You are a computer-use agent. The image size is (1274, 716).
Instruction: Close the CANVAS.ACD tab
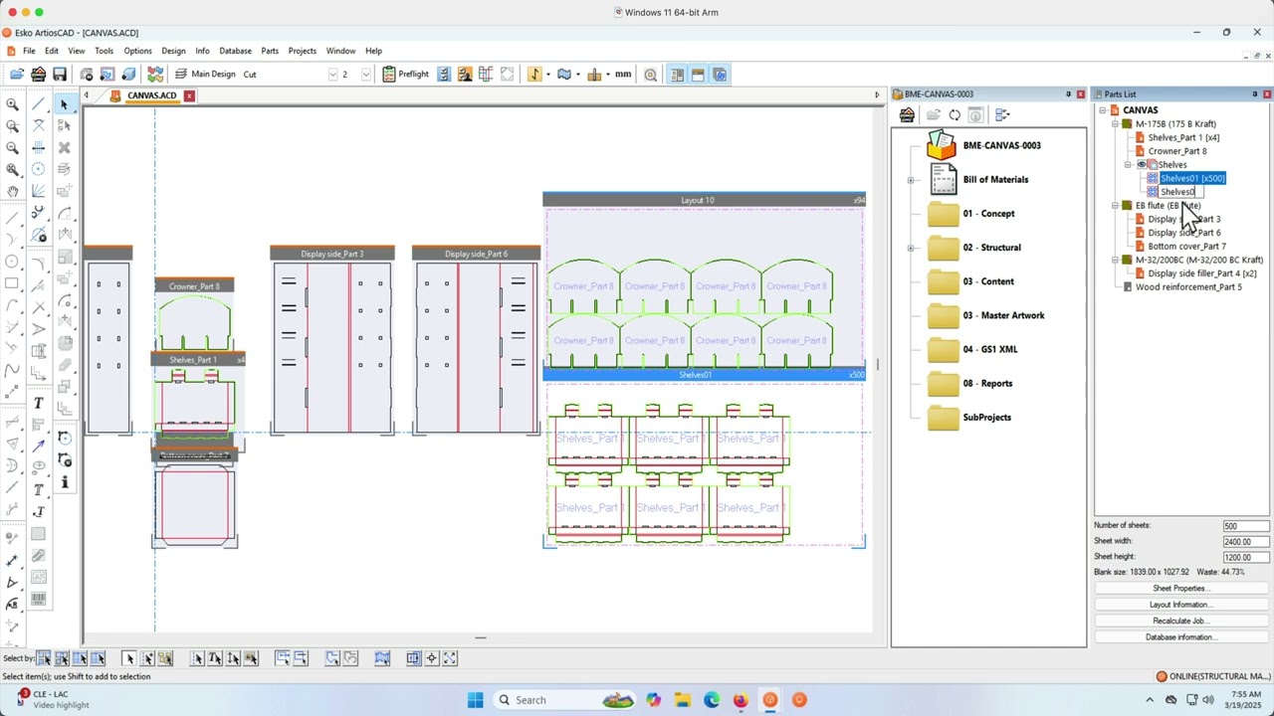pos(188,95)
